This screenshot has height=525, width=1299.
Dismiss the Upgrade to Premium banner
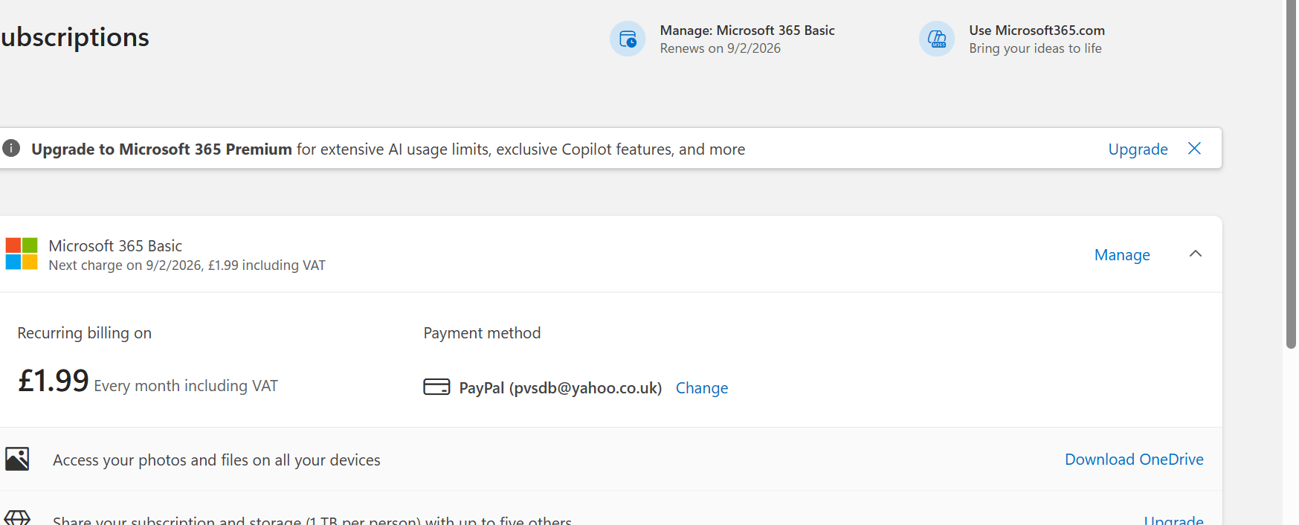[x=1194, y=148]
